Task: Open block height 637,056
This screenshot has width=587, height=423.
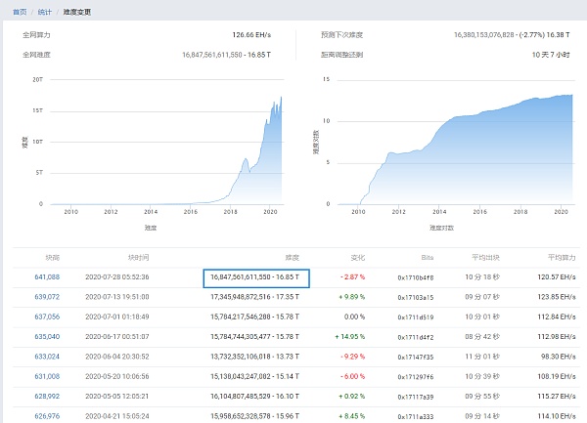Action: (x=46, y=317)
